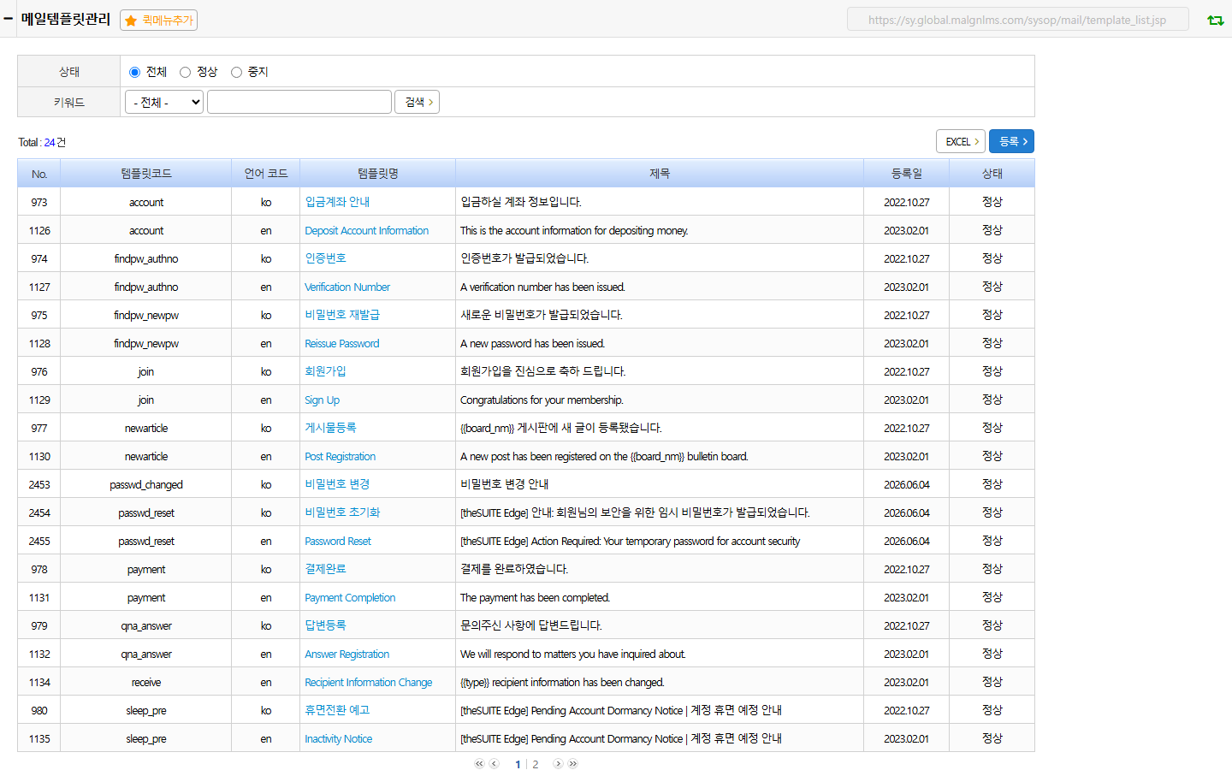1232x770 pixels.
Task: Select the 정상 status radio button
Action: tap(185, 72)
